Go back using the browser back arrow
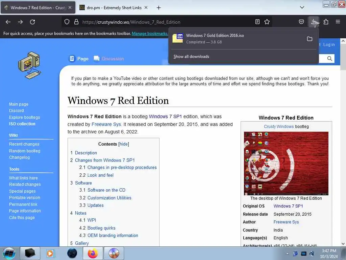 click(8, 22)
